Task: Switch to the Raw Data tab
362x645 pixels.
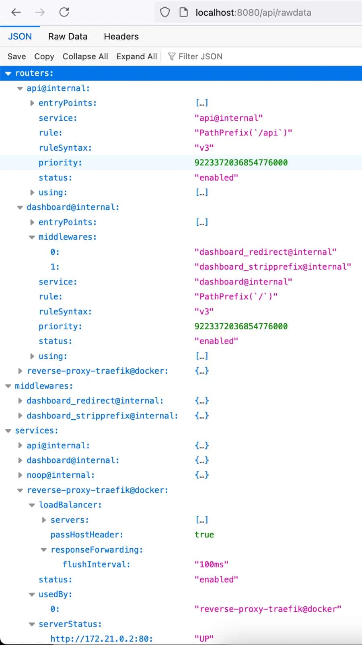Action: [x=68, y=36]
